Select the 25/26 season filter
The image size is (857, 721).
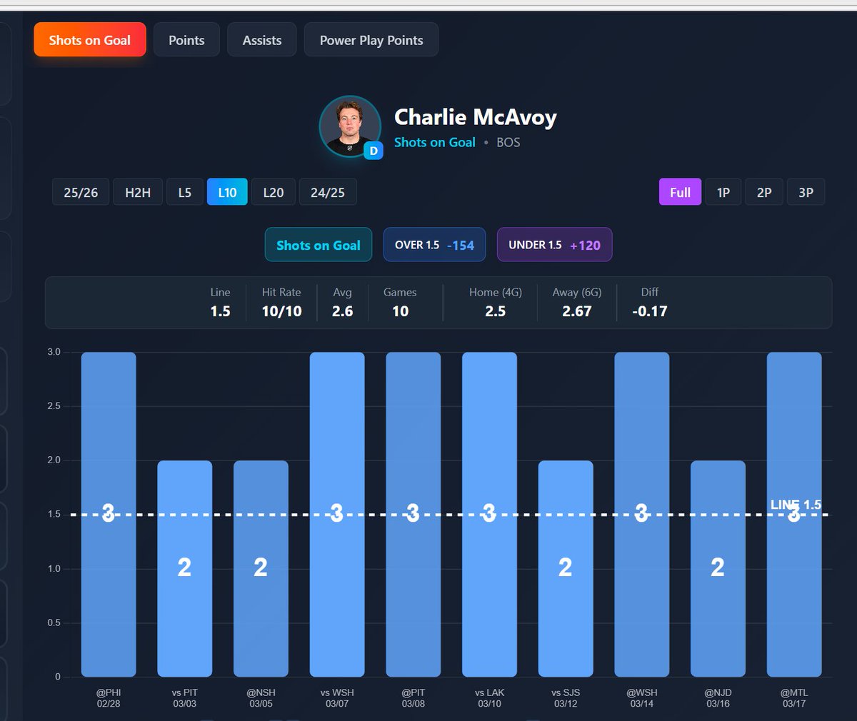click(80, 191)
